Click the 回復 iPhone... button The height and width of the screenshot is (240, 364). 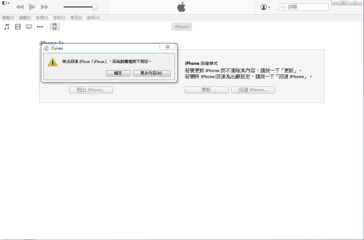253,90
